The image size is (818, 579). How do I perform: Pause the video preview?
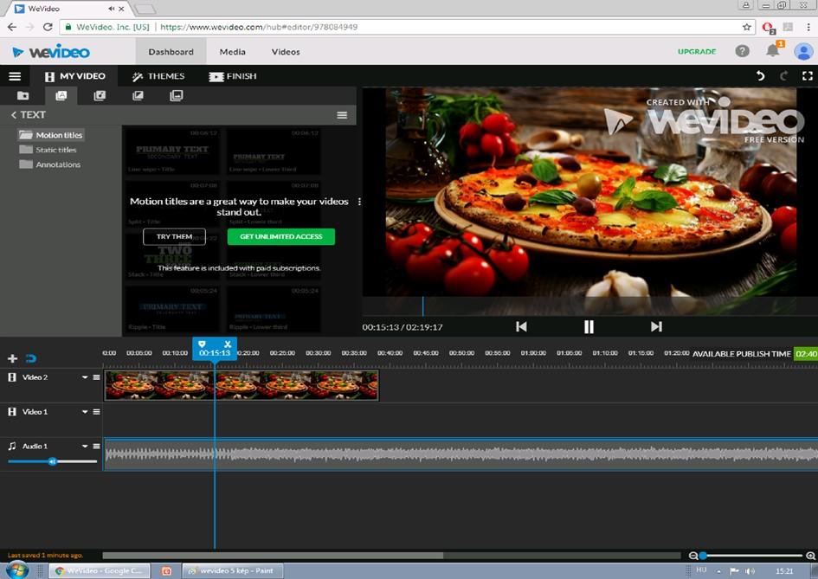pos(589,327)
